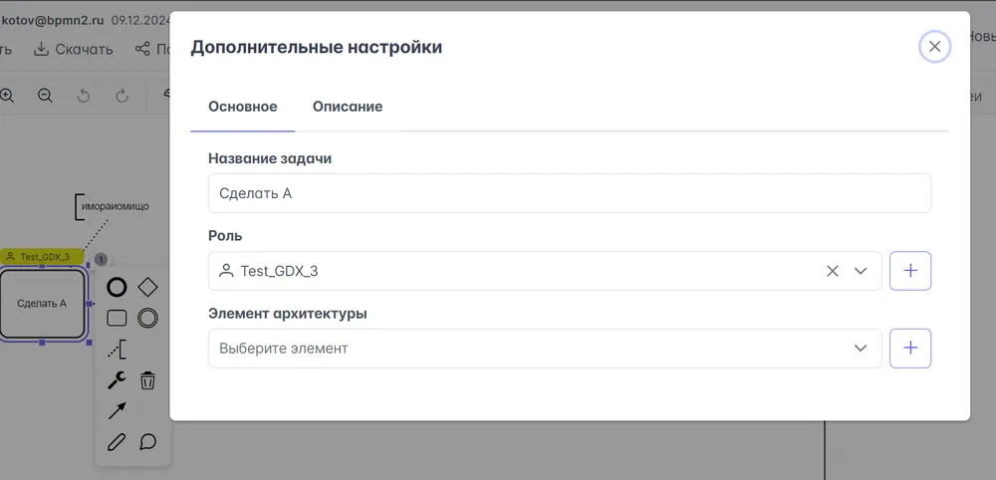Click the comment count badge 1
Image resolution: width=996 pixels, height=480 pixels.
point(101,259)
